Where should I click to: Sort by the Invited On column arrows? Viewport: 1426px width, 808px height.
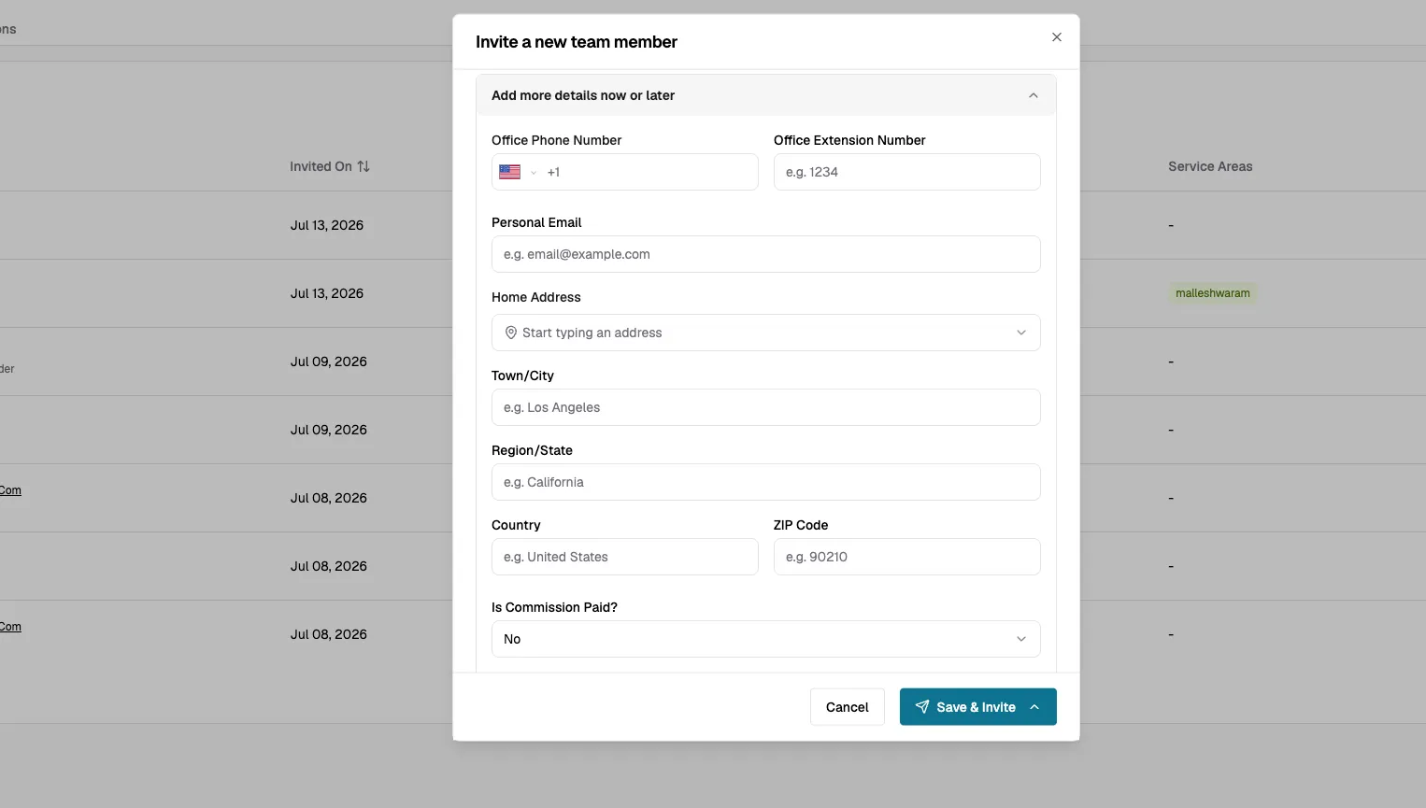[364, 166]
